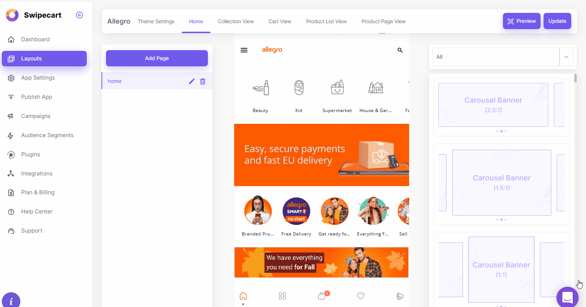Viewport: 586px width, 307px height.
Task: Click the info button at bottom left
Action: pyautogui.click(x=11, y=300)
